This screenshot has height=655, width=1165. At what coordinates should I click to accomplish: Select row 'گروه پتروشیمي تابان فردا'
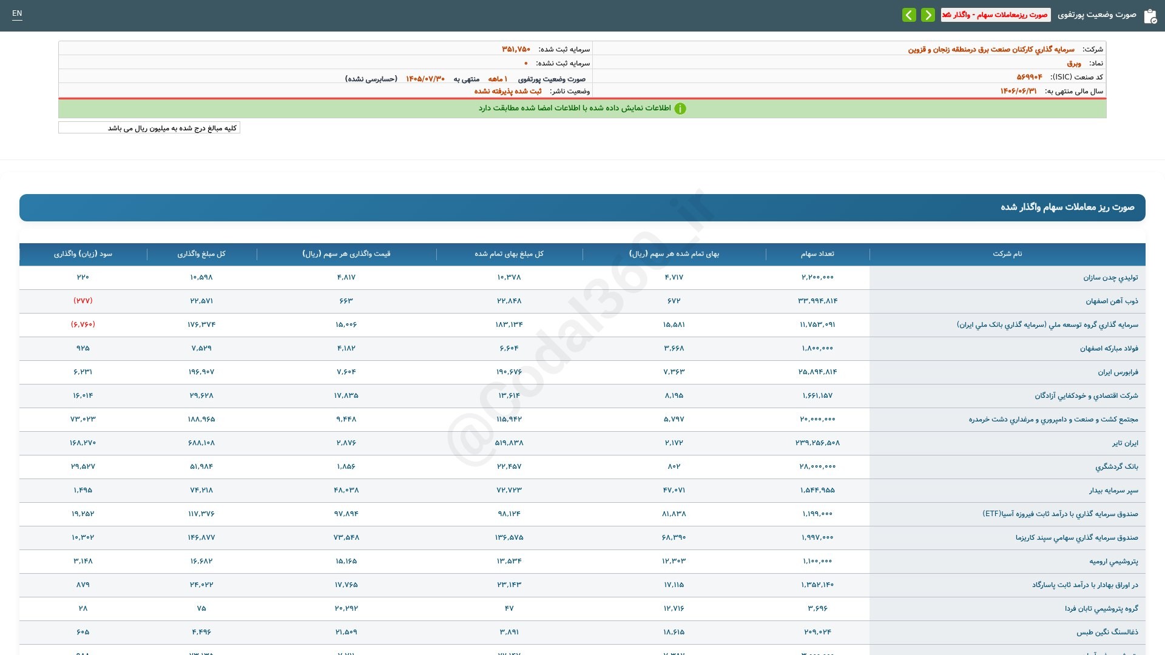tap(582, 609)
